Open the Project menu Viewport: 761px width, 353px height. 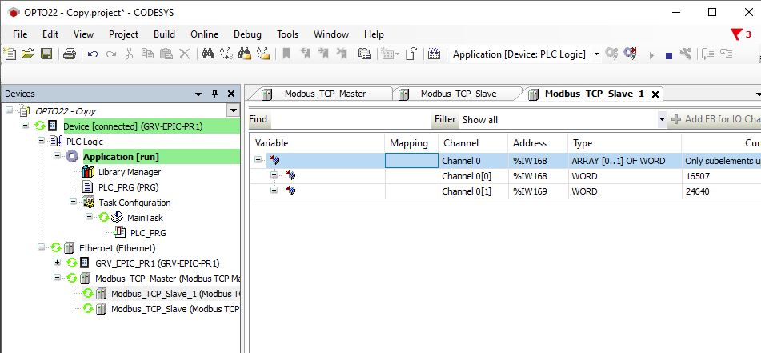123,34
